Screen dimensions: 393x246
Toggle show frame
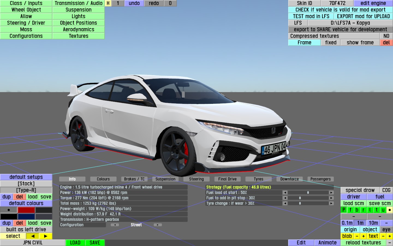[x=360, y=43]
